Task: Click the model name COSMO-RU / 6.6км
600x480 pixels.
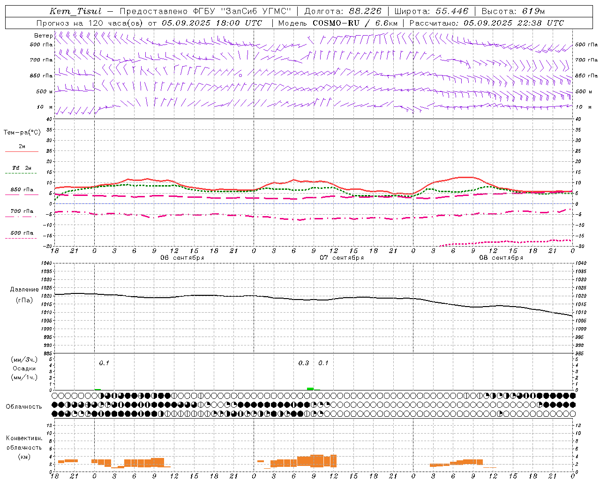Action: [355, 23]
